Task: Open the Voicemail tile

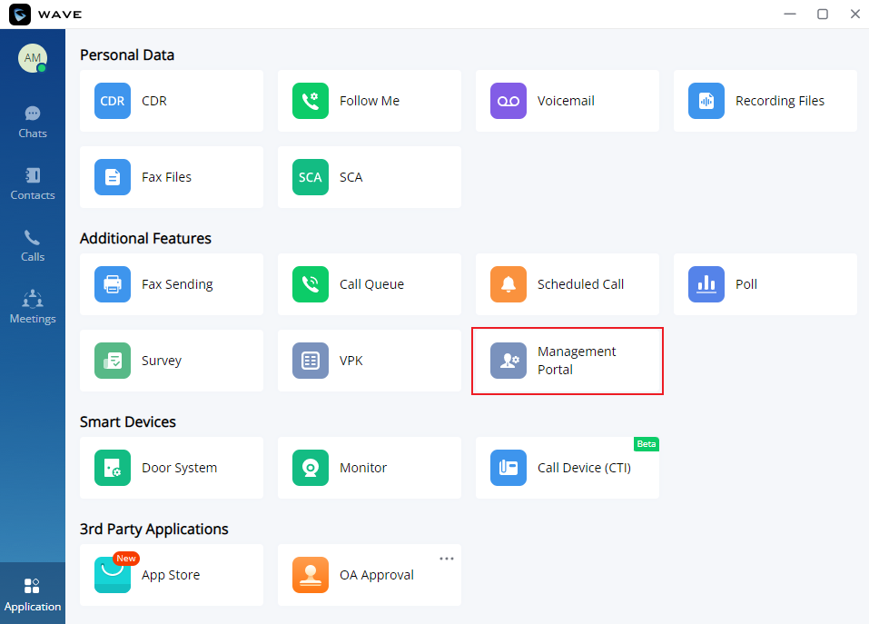Action: coord(567,101)
